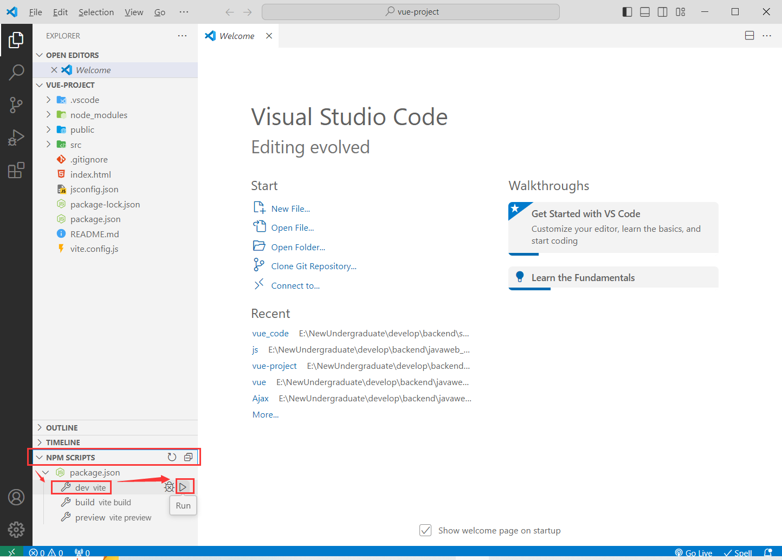The height and width of the screenshot is (560, 782).
Task: Toggle secondary side bar layout icon
Action: click(x=662, y=12)
